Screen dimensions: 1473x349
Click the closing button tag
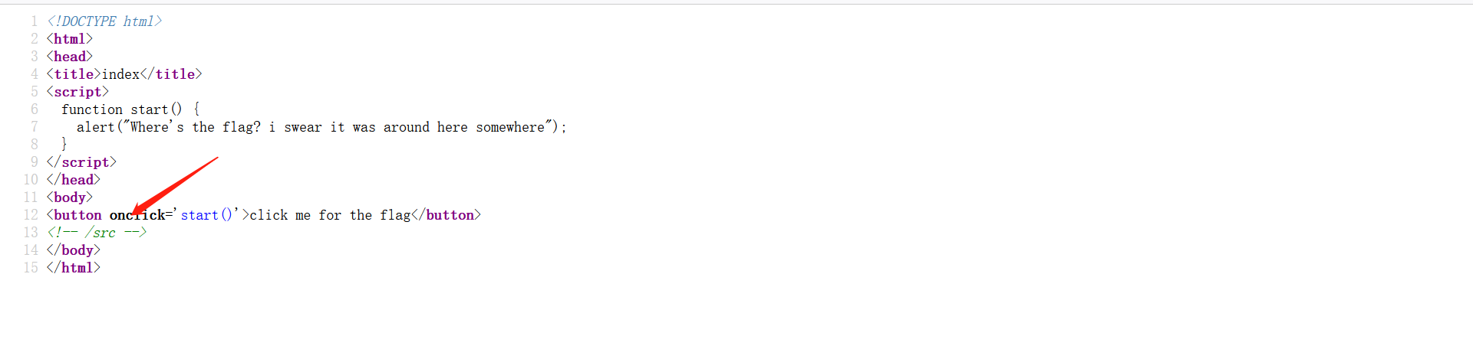pyautogui.click(x=446, y=215)
